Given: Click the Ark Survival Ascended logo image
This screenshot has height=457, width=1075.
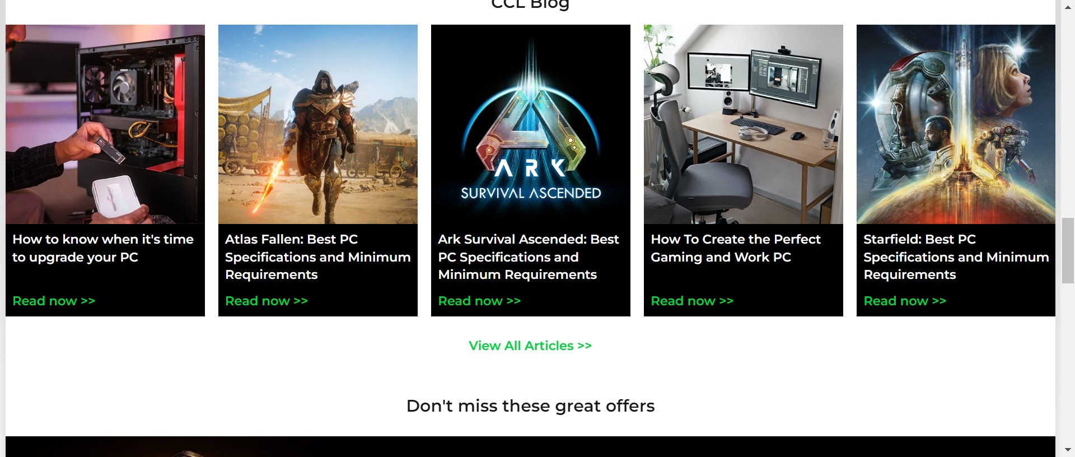Looking at the screenshot, I should tap(531, 124).
